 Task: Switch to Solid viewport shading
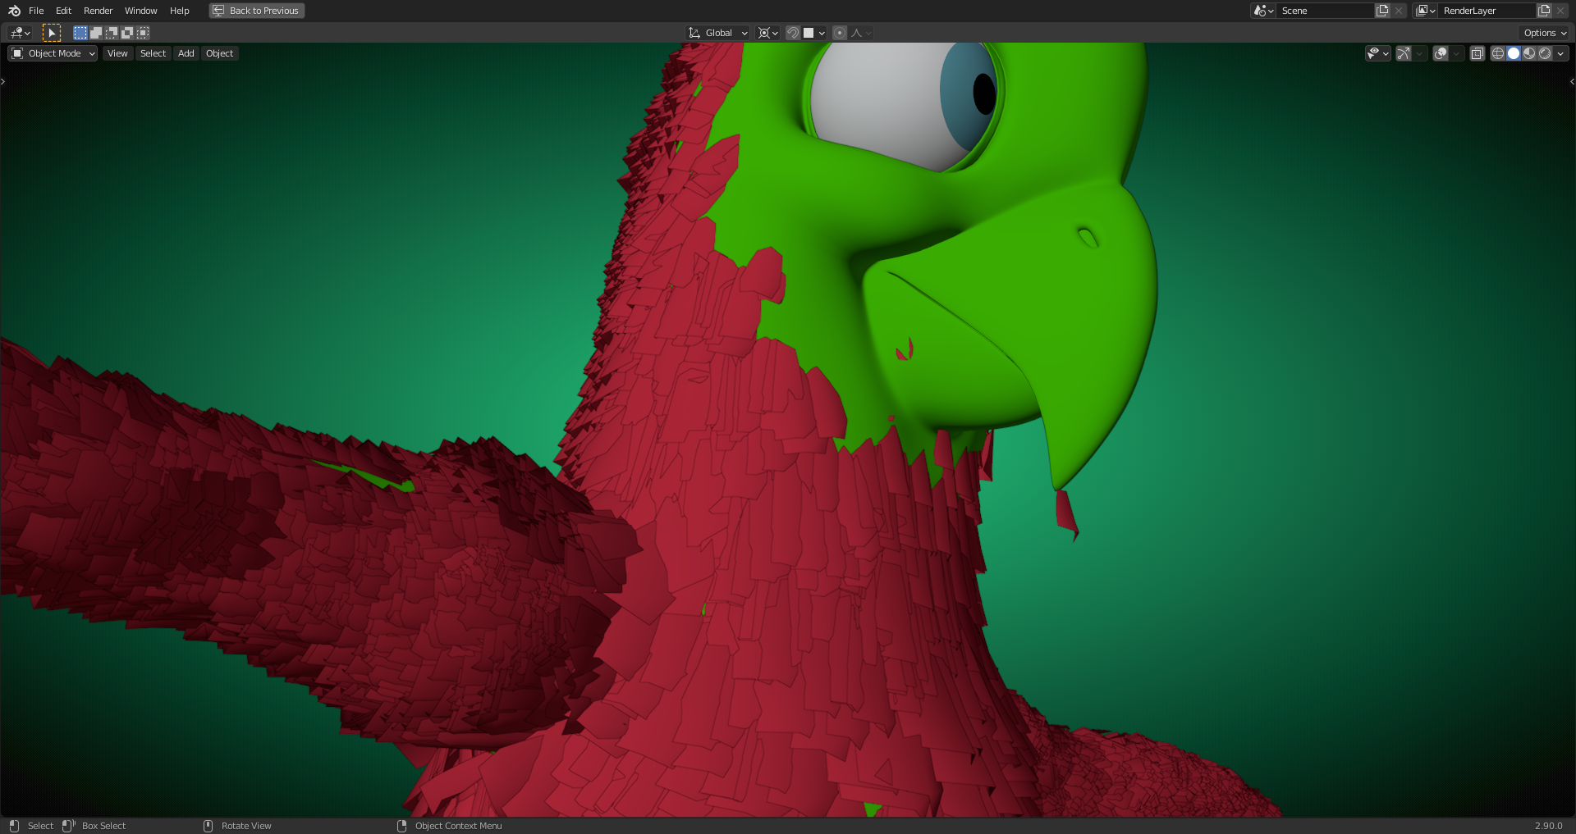[1514, 53]
